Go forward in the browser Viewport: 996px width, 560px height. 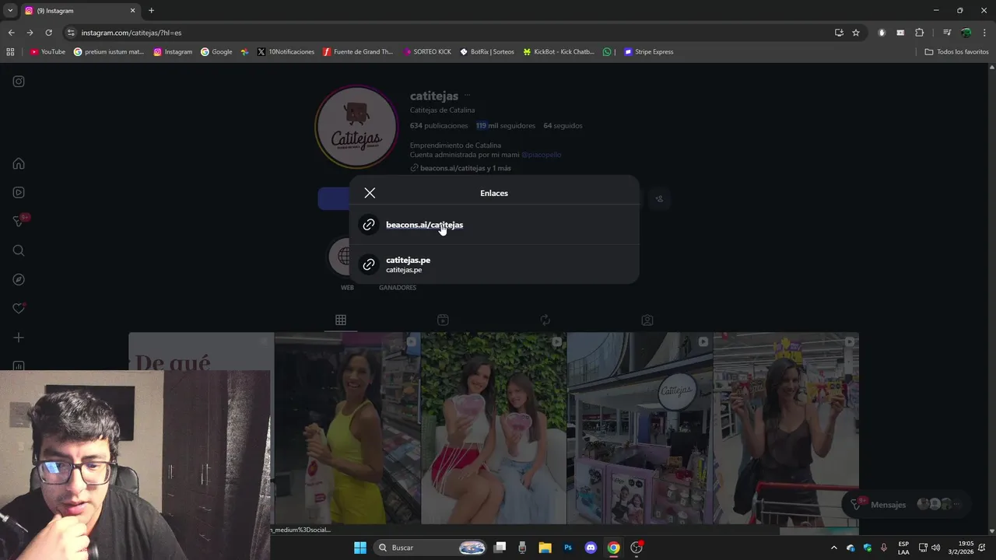30,33
